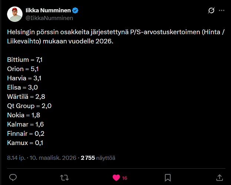Click the blue verified badge
The width and height of the screenshot is (231, 185).
click(75, 10)
